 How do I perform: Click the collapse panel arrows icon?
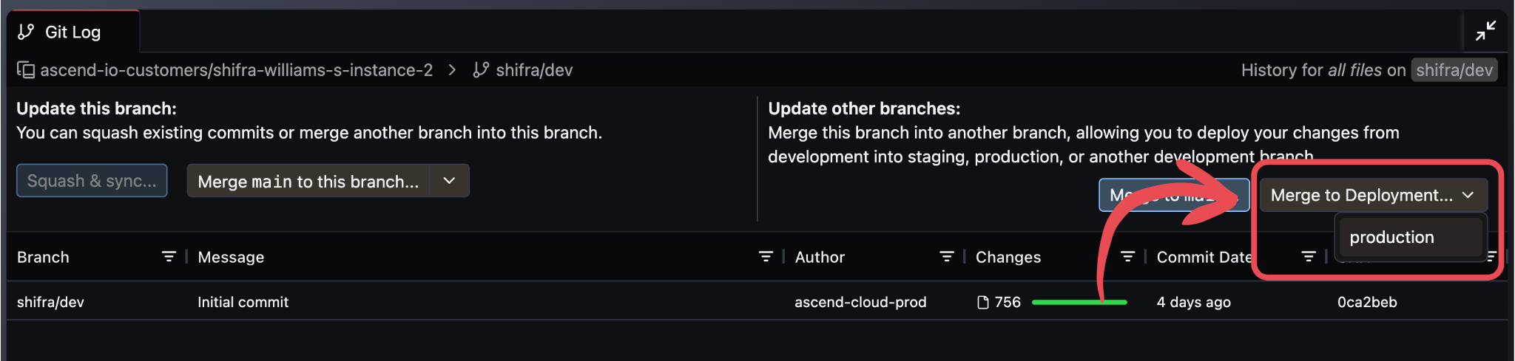pyautogui.click(x=1485, y=31)
